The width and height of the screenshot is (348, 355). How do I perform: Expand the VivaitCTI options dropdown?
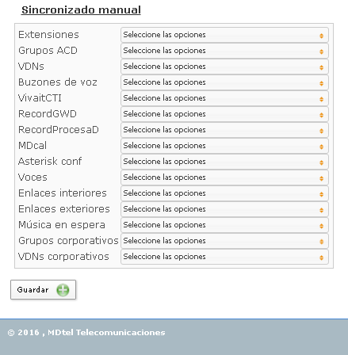(x=224, y=98)
